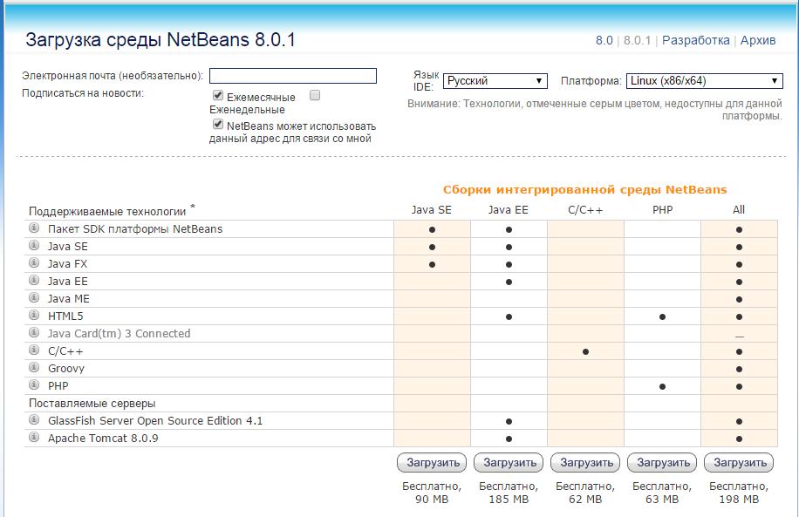Screen dimensions: 799x517
Task: Click info icon next to Apache Tomcat 8.0.9
Action: point(34,437)
